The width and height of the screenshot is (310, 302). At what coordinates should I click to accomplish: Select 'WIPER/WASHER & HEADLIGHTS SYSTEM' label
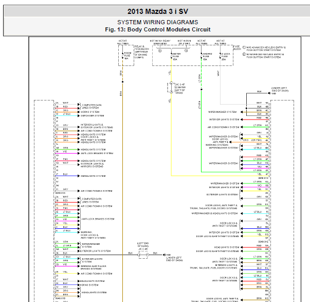point(214,213)
